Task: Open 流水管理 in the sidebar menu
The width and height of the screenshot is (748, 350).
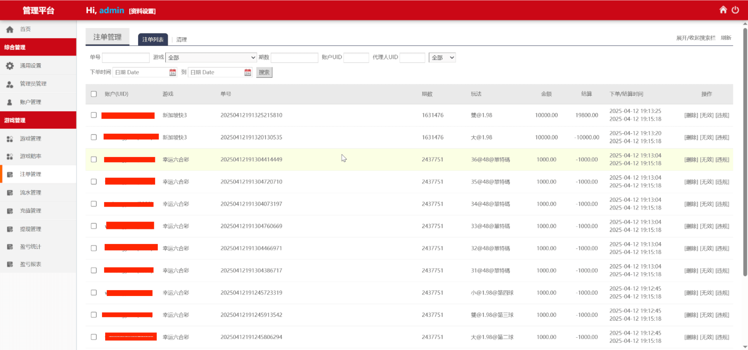Action: click(30, 193)
